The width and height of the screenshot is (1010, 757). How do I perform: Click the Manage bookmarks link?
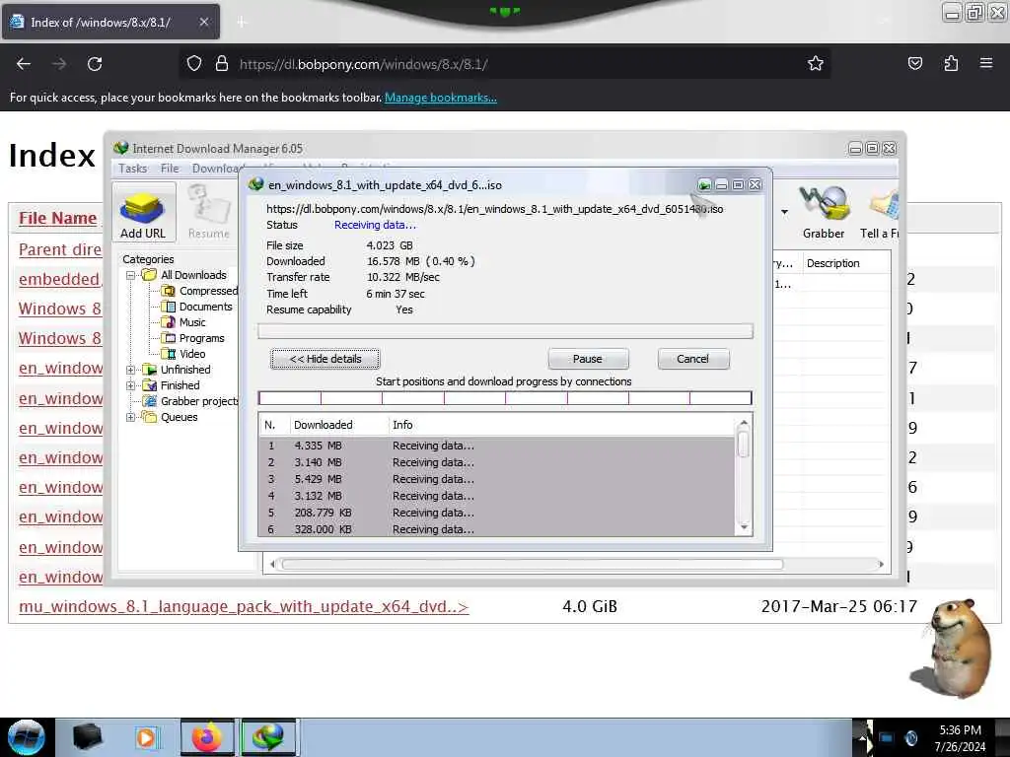pos(441,98)
